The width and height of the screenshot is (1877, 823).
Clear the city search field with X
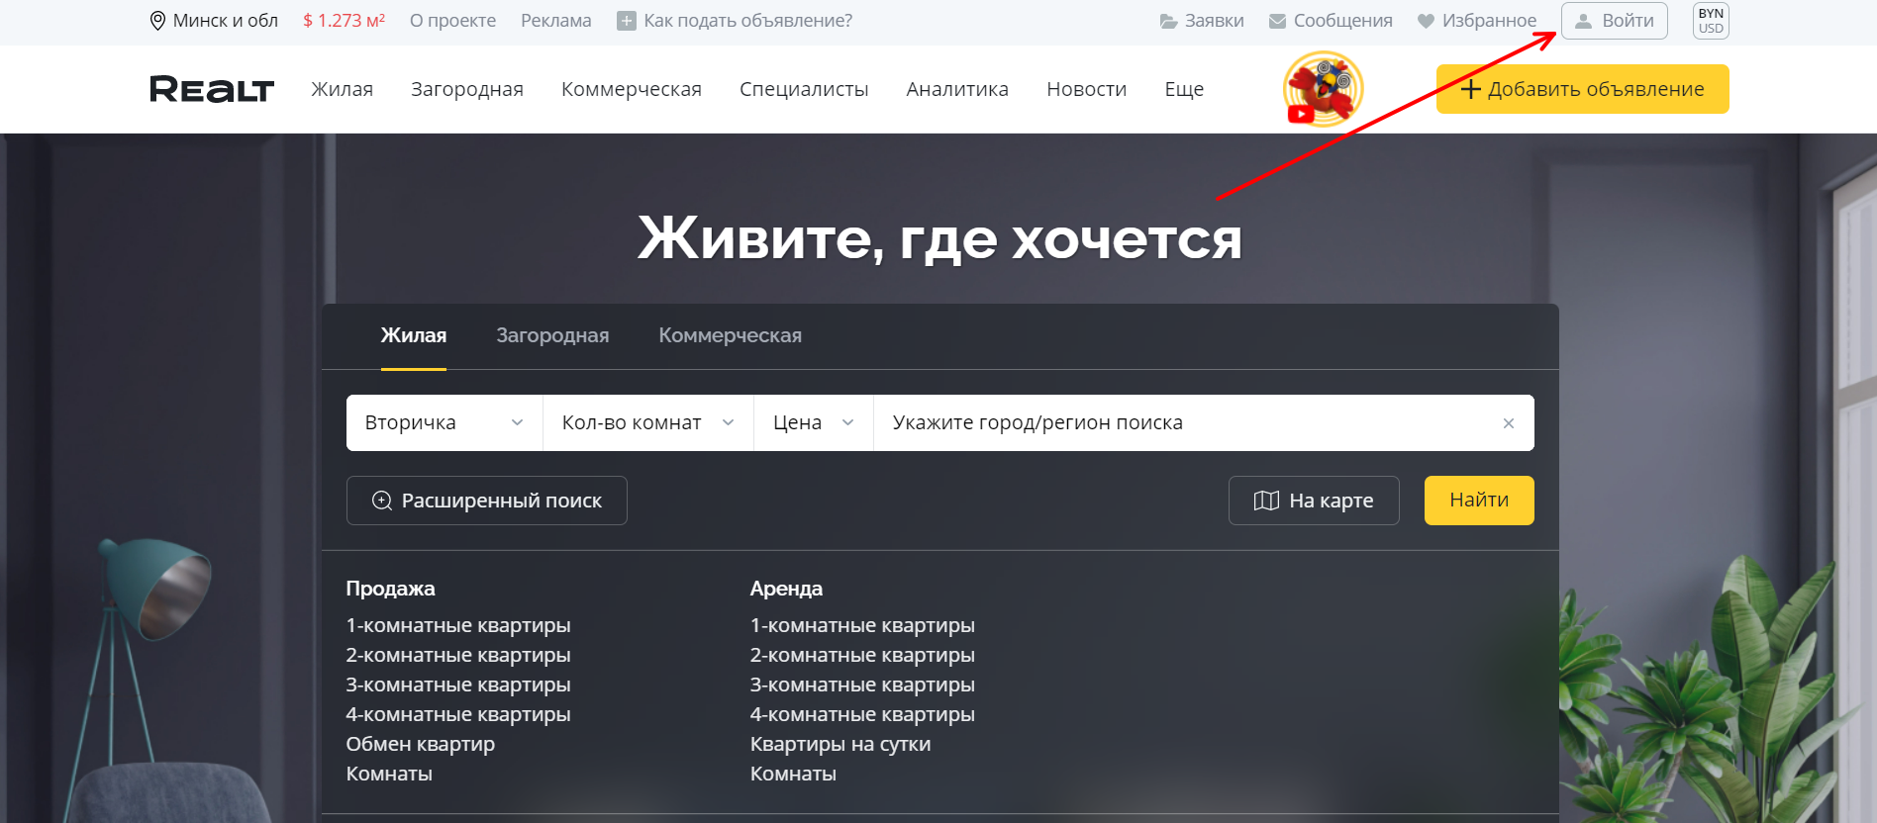click(x=1509, y=423)
